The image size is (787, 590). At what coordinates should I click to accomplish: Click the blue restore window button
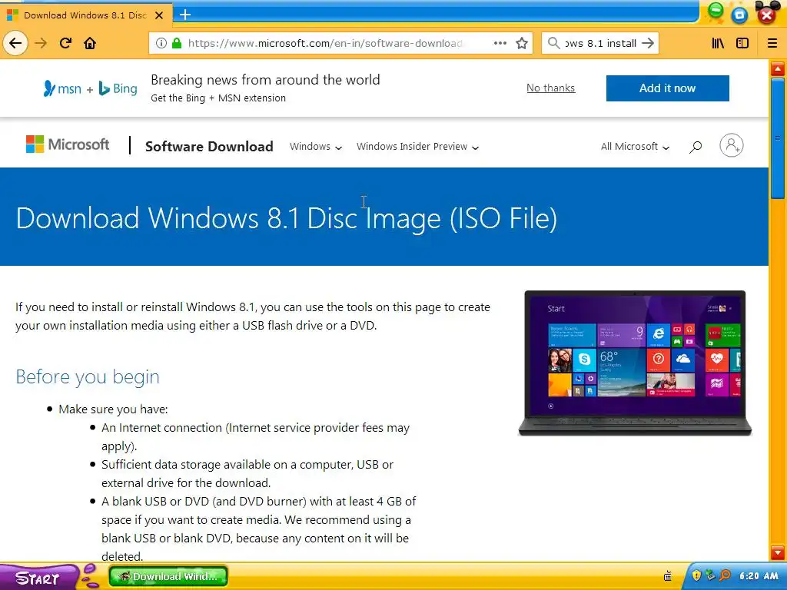[739, 15]
